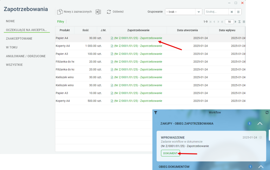
Task: Select Oczekujące na akceptację tab
Action: [26, 30]
